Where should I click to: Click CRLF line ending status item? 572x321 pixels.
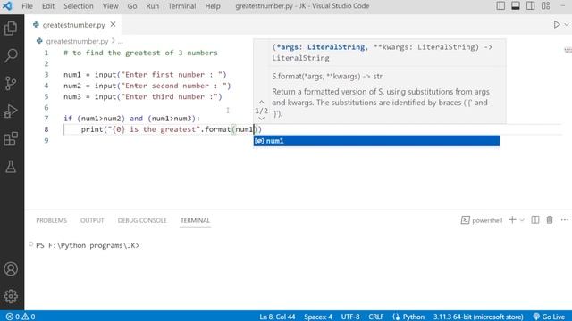click(375, 317)
